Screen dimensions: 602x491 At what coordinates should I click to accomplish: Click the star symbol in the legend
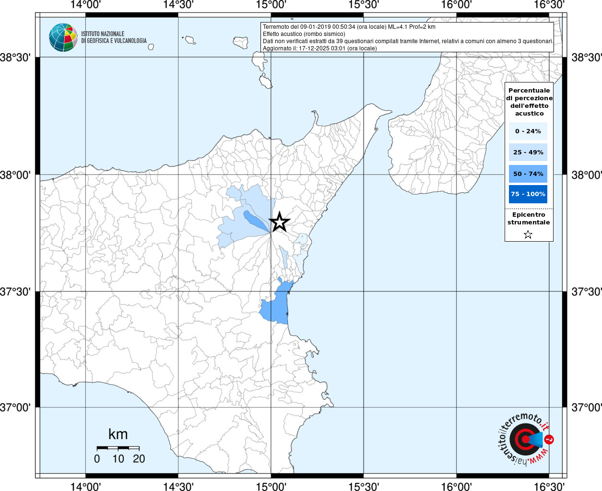click(x=528, y=234)
